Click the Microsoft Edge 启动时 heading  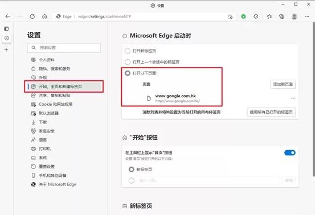[160, 36]
